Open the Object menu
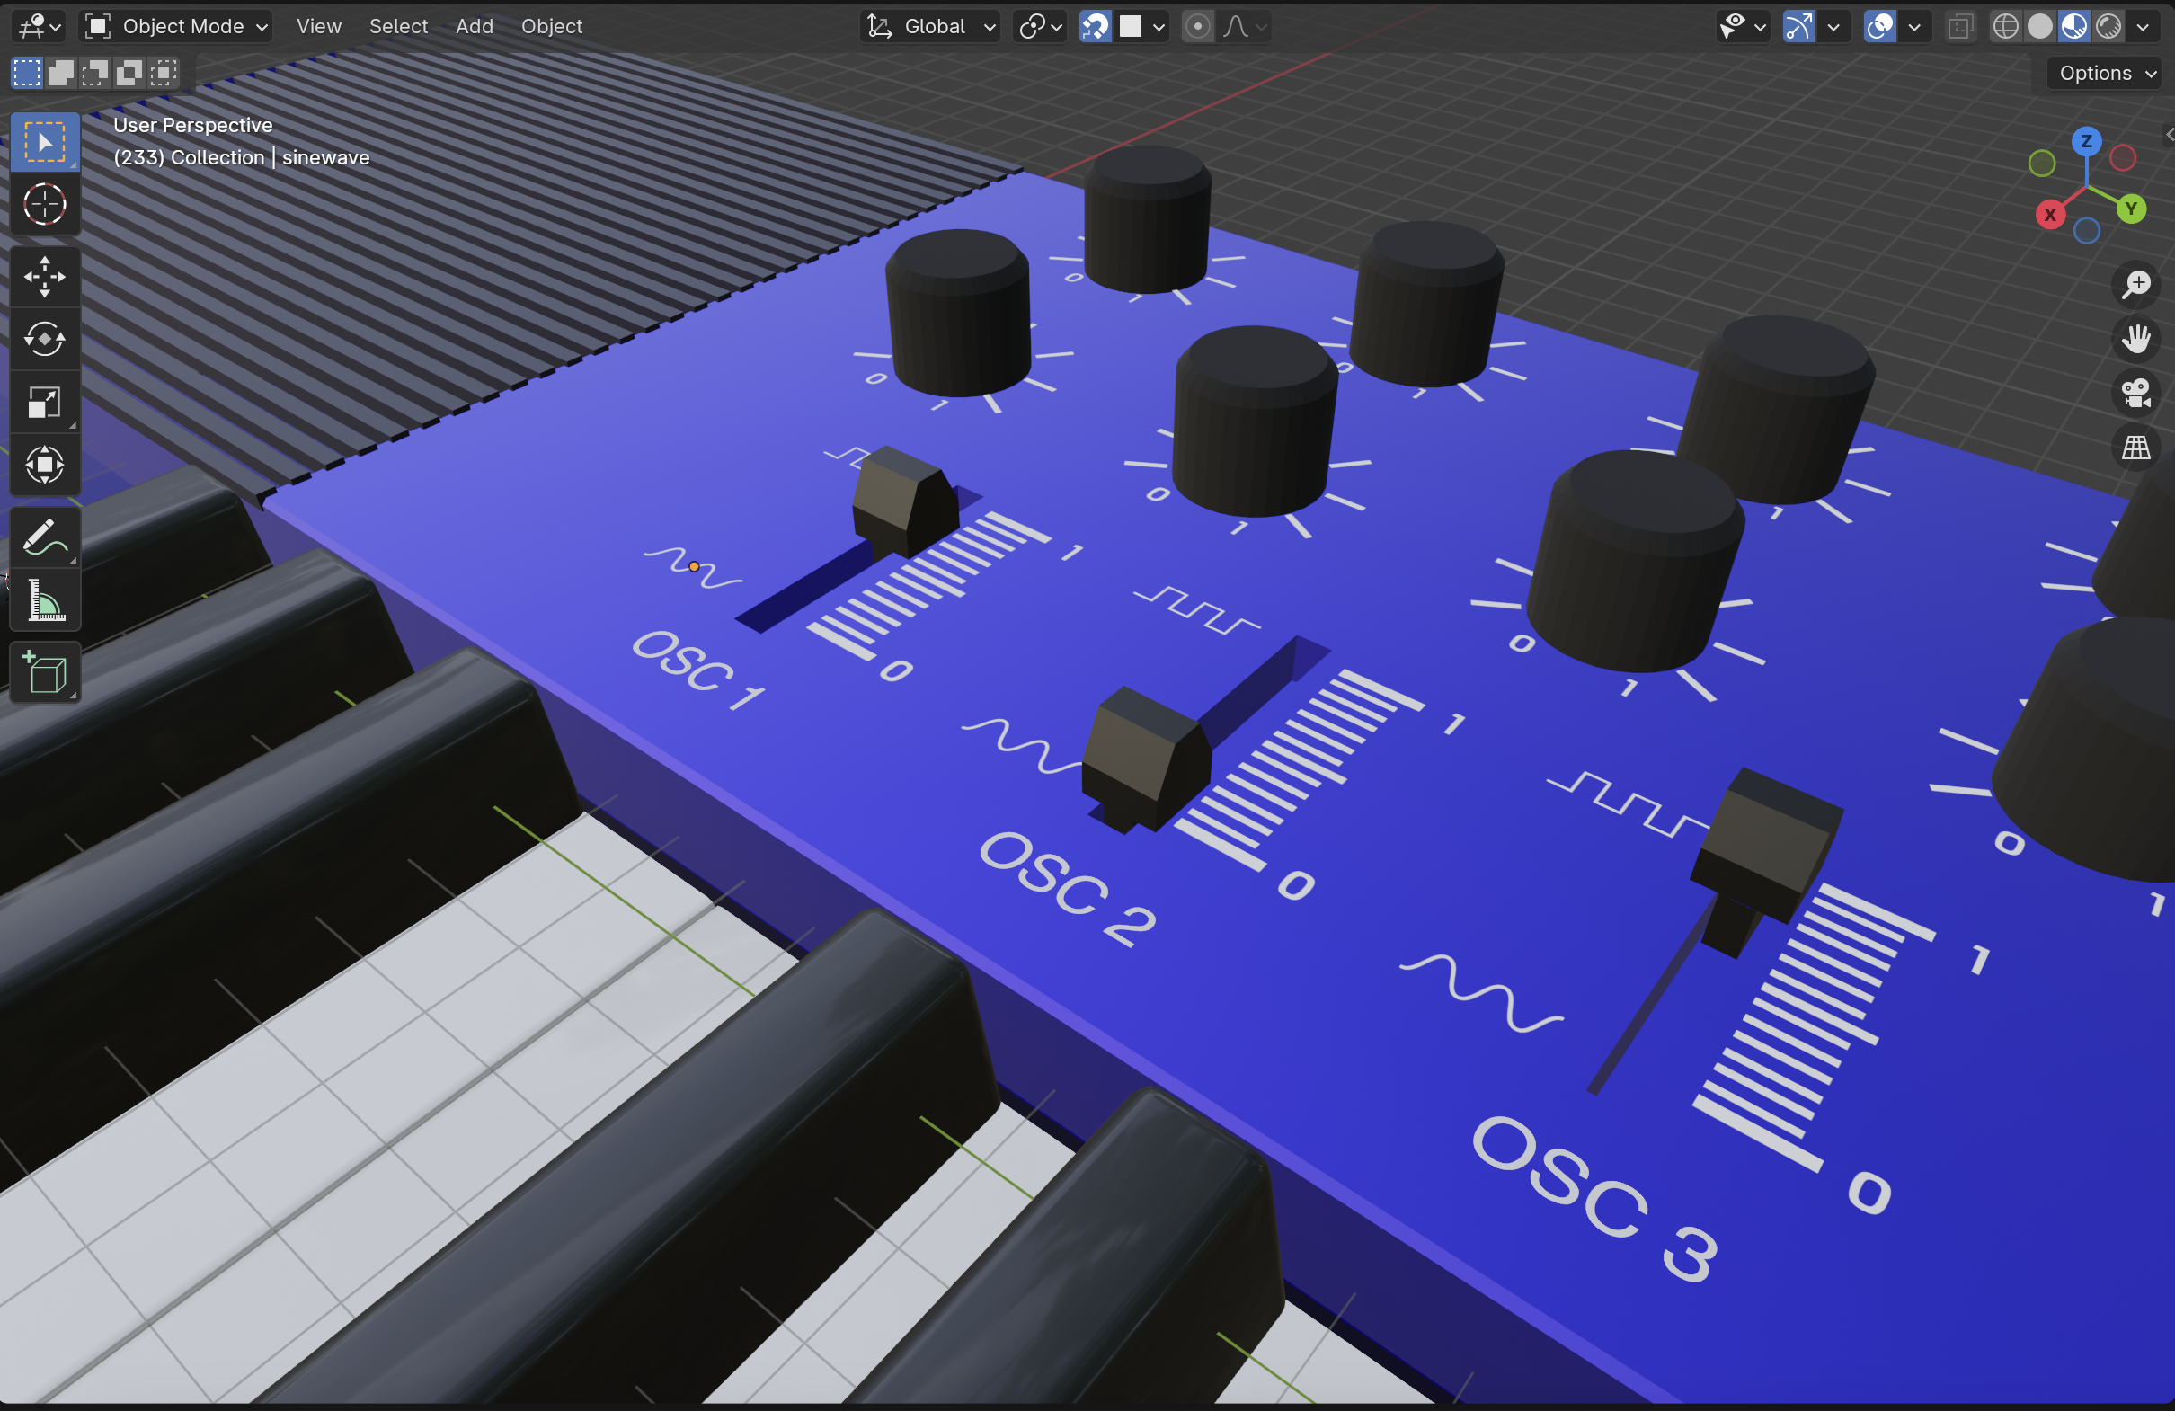The image size is (2175, 1411). pyautogui.click(x=551, y=26)
